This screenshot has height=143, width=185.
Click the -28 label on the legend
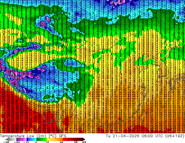pos(6,142)
